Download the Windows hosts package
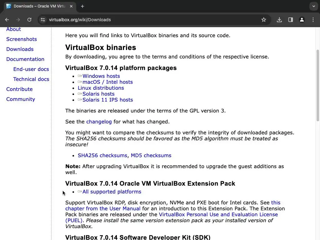This screenshot has height=240, width=320. pyautogui.click(x=101, y=76)
